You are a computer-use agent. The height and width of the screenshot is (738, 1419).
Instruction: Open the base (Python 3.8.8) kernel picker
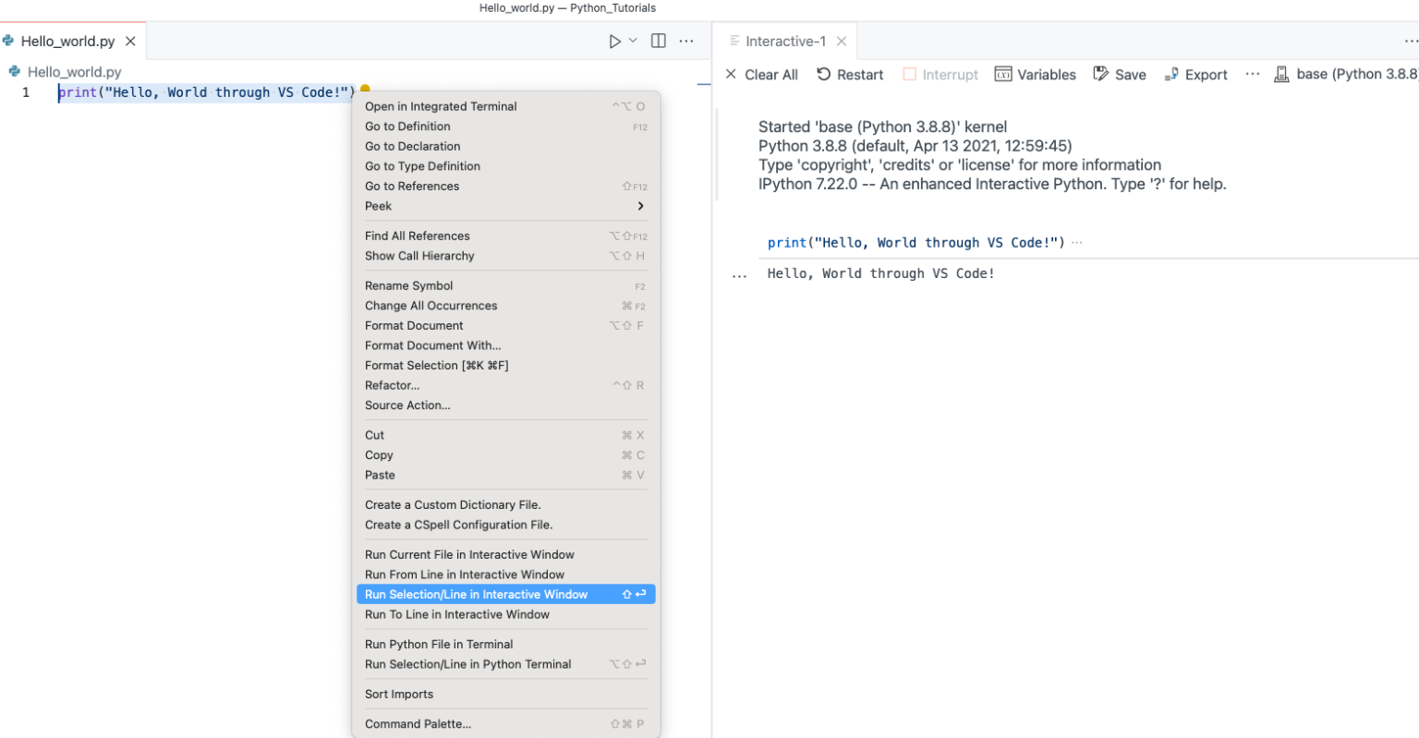point(1344,74)
